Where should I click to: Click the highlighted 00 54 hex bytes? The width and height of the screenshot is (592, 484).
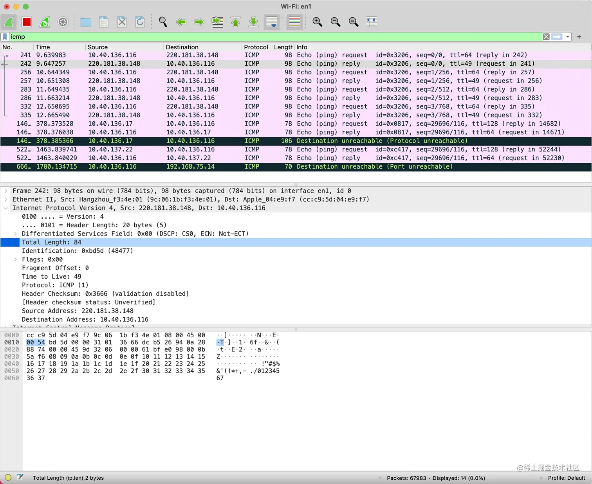[x=36, y=342]
